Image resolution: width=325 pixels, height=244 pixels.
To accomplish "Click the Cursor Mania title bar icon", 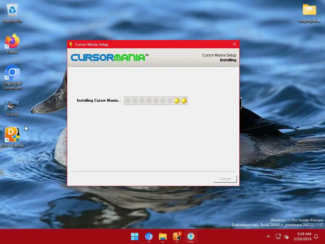I will pos(71,44).
